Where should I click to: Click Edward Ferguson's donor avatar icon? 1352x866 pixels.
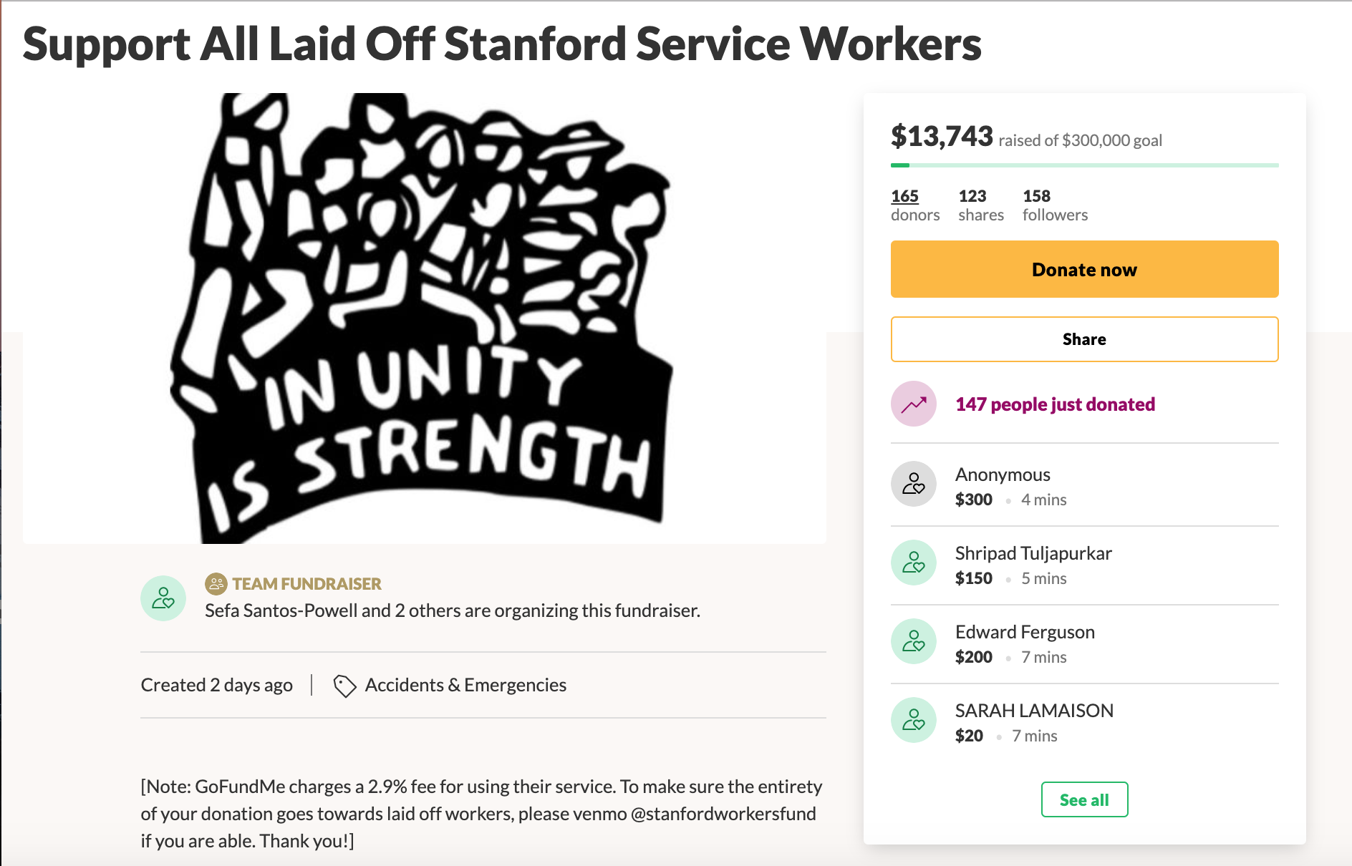tap(913, 642)
